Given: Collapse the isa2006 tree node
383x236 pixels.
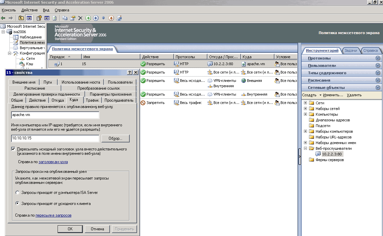Looking at the screenshot, I should click(x=3, y=32).
